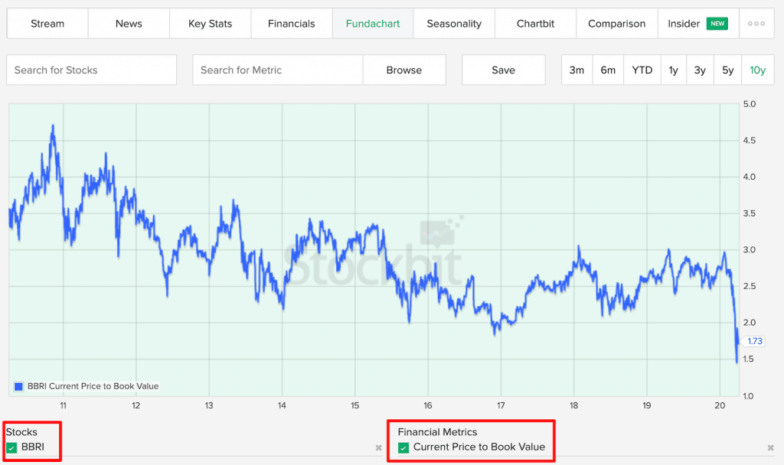This screenshot has height=465, width=784.
Task: Select the 5y time range
Action: click(727, 70)
